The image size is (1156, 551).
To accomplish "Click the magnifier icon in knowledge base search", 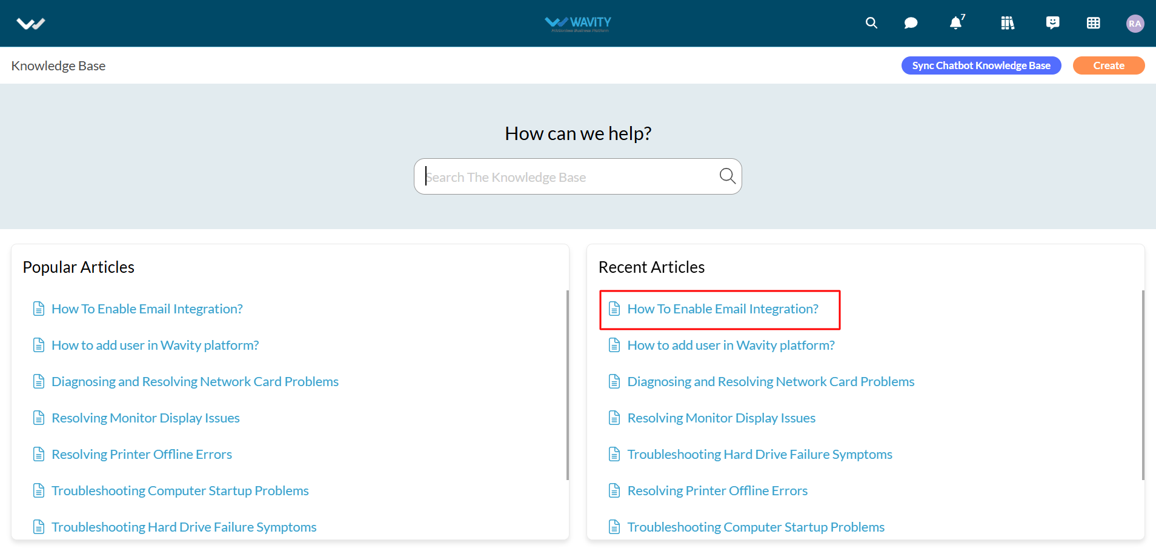I will (727, 176).
